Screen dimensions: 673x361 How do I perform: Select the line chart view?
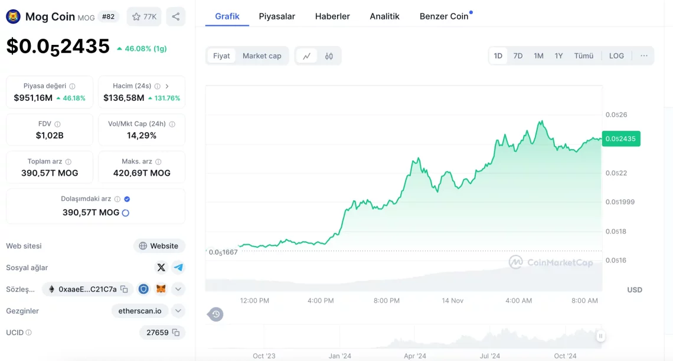307,56
